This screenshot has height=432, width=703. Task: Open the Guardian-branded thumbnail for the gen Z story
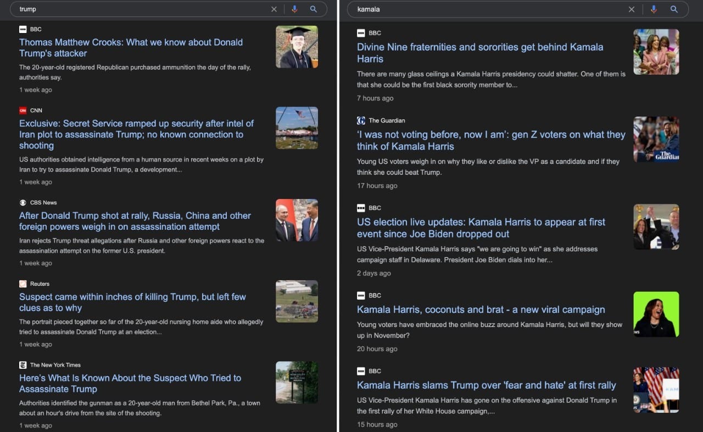pos(656,140)
